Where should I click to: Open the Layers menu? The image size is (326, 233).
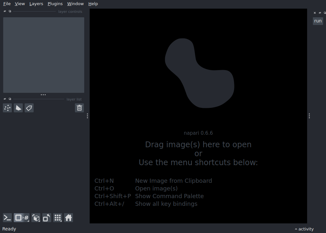point(36,4)
